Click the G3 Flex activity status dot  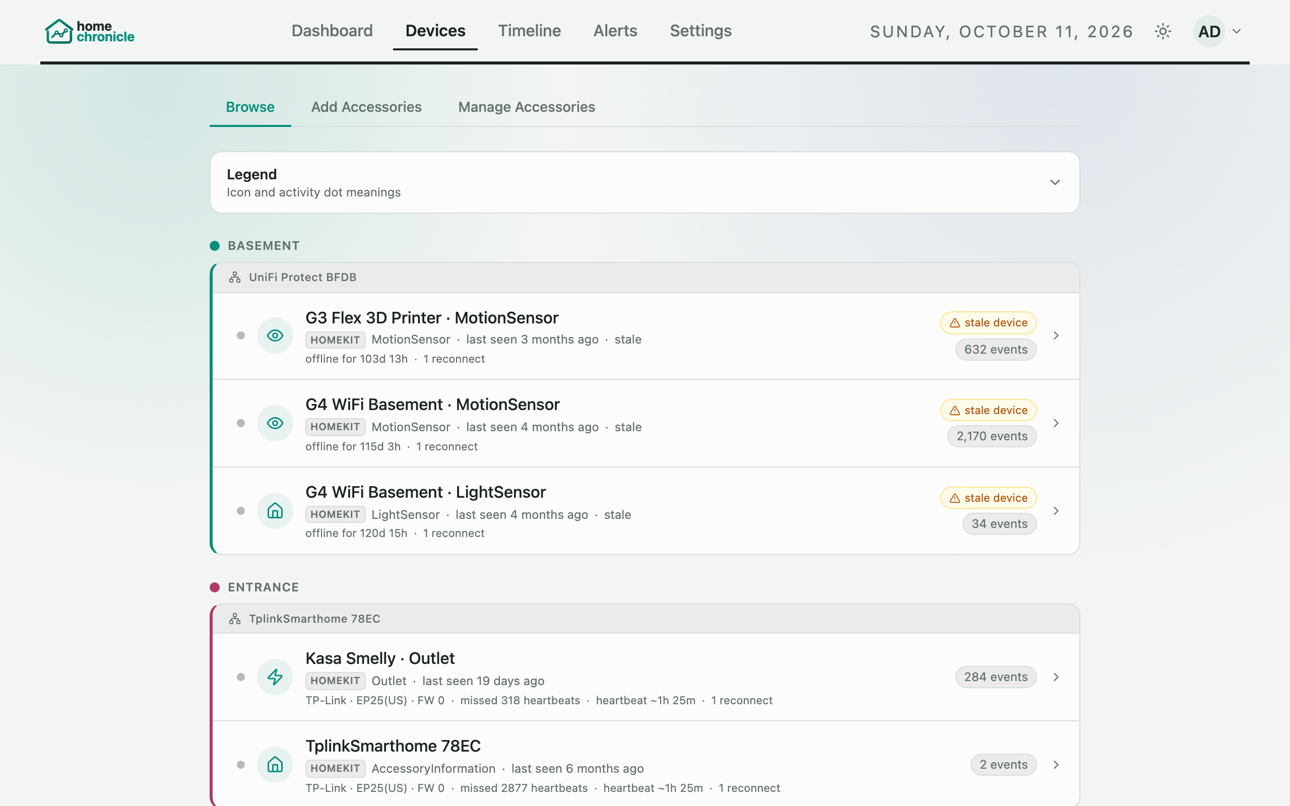pos(241,335)
